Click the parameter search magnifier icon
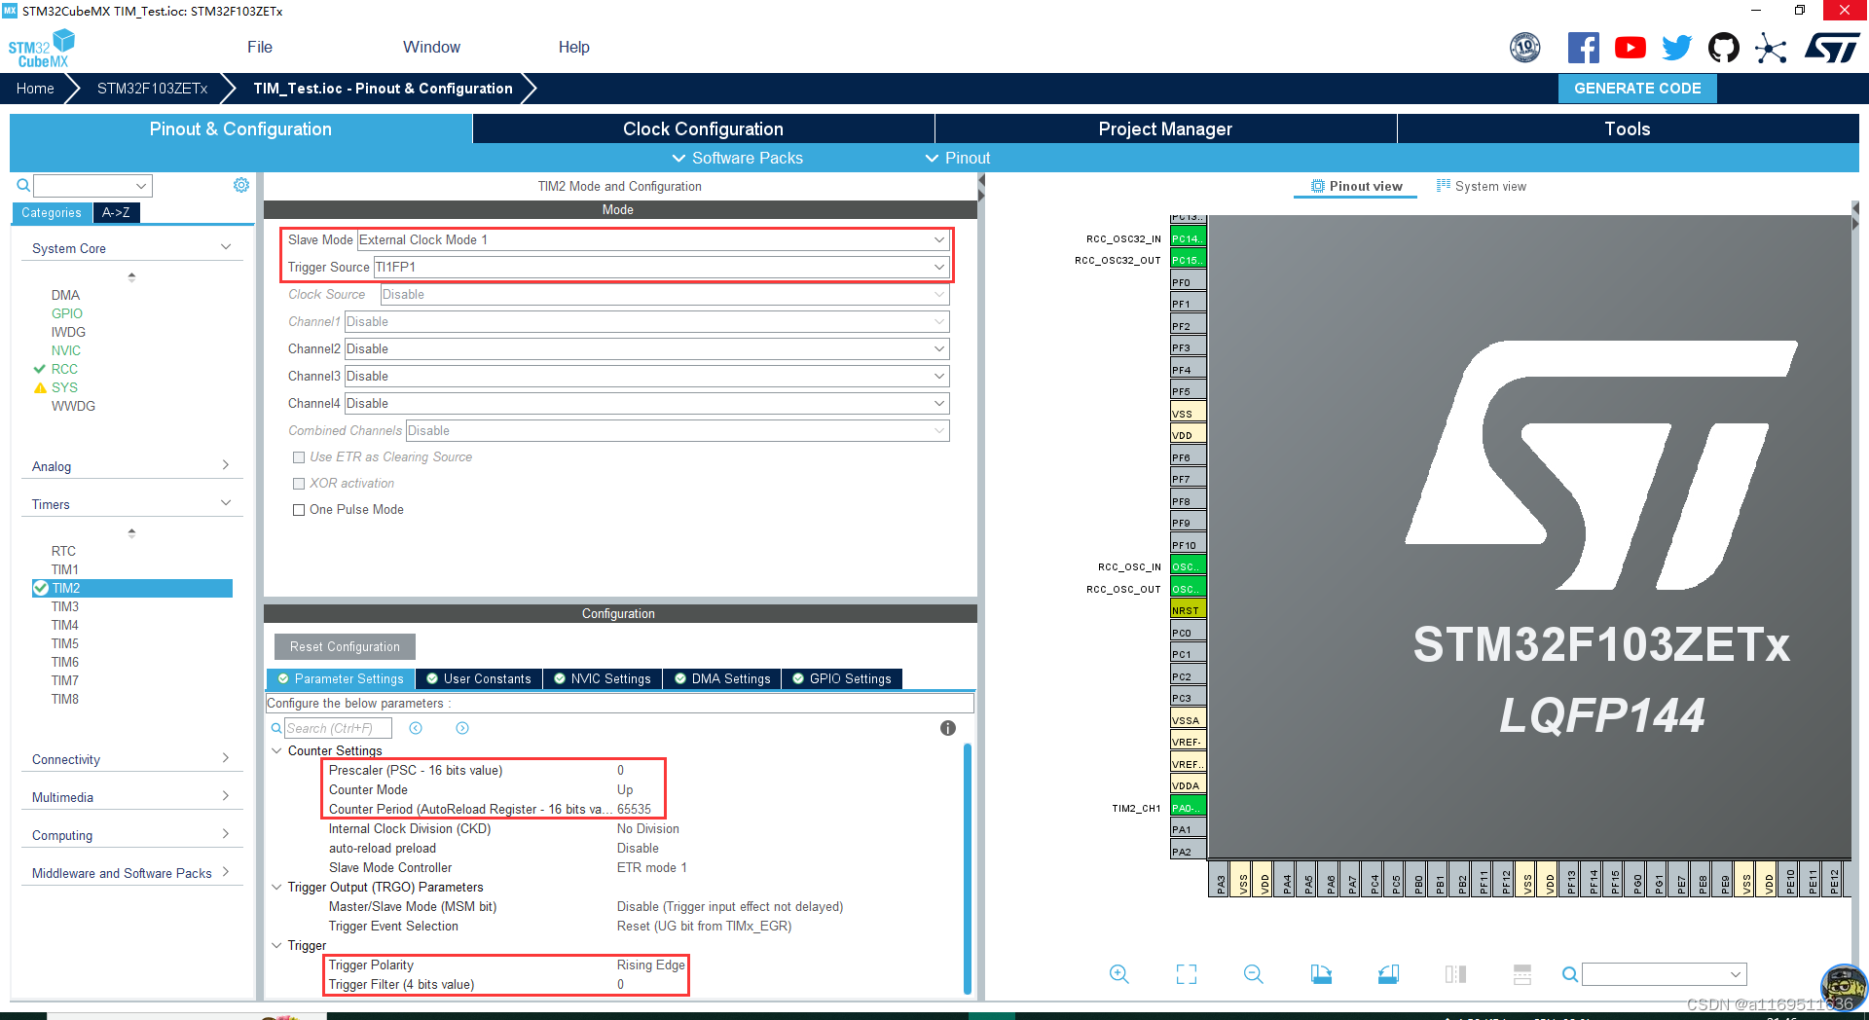This screenshot has width=1869, height=1020. click(276, 728)
